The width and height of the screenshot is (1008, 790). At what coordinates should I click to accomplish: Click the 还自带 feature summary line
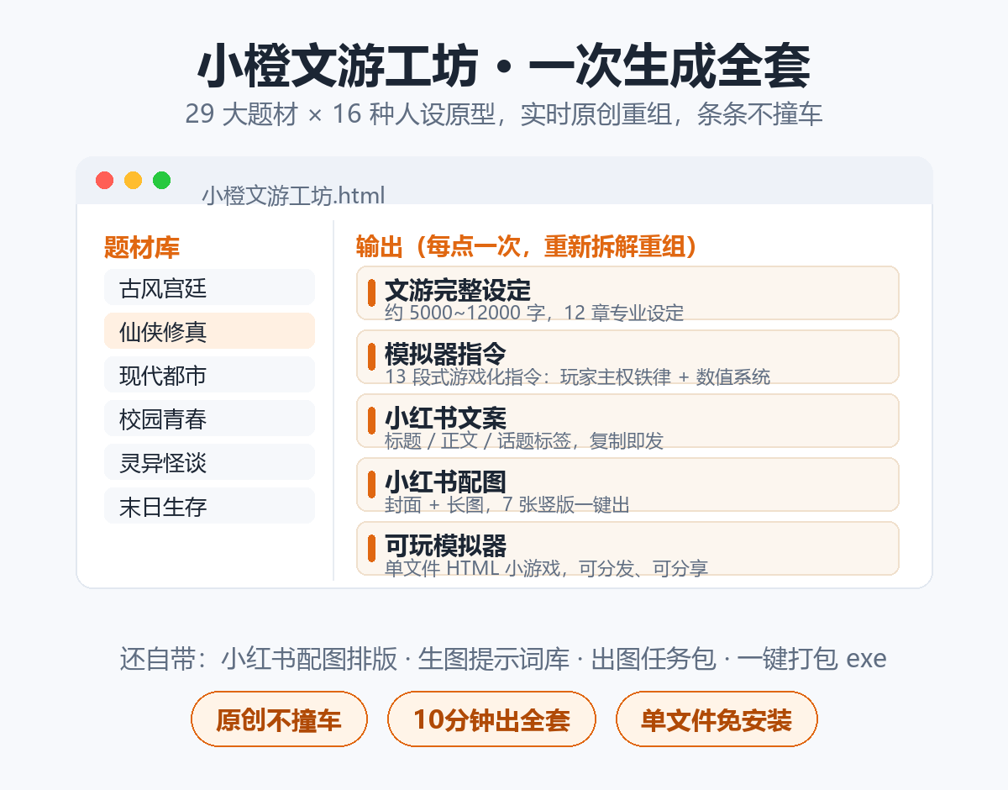coord(504,659)
